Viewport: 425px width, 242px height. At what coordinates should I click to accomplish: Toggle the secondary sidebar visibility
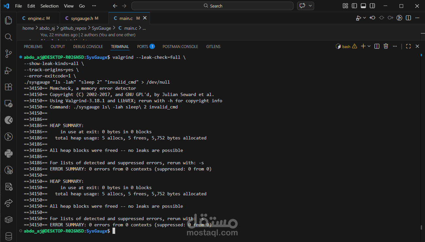click(372, 6)
